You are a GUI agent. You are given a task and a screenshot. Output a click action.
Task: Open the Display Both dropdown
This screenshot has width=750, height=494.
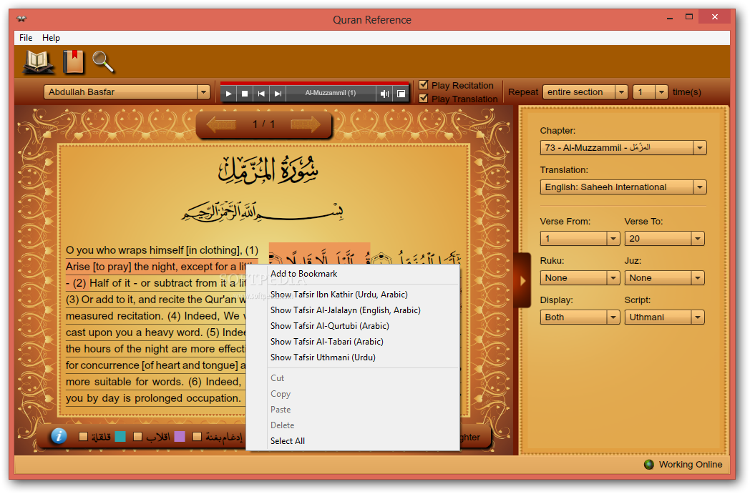point(580,317)
